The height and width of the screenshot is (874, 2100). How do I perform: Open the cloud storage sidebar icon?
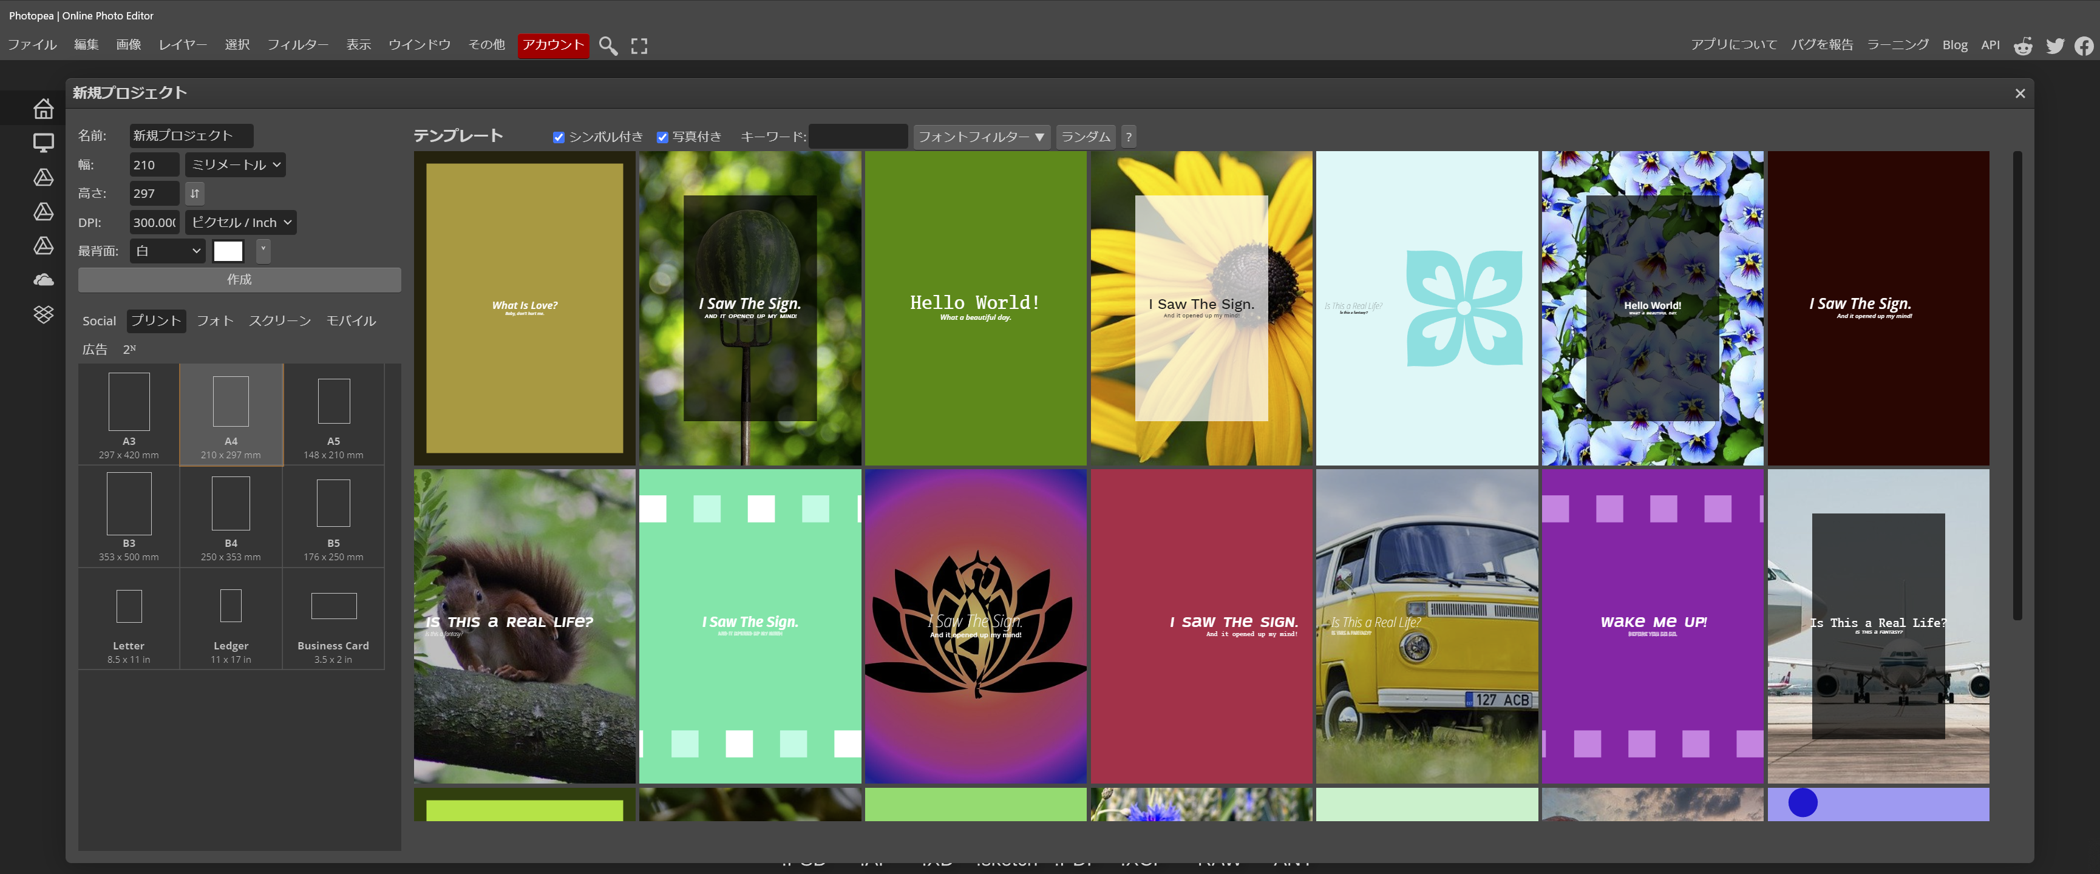coord(43,280)
